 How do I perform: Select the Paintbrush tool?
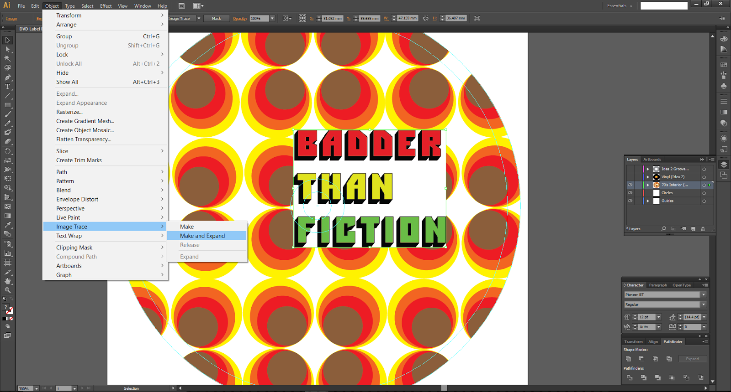[8, 114]
